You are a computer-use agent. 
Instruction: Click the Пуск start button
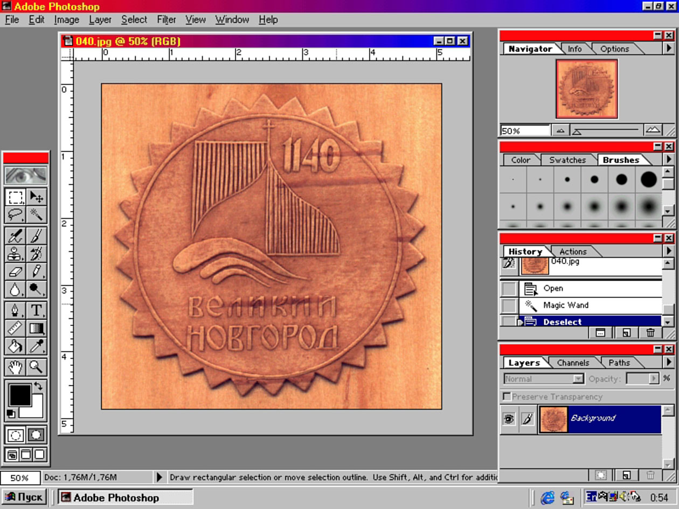point(24,497)
